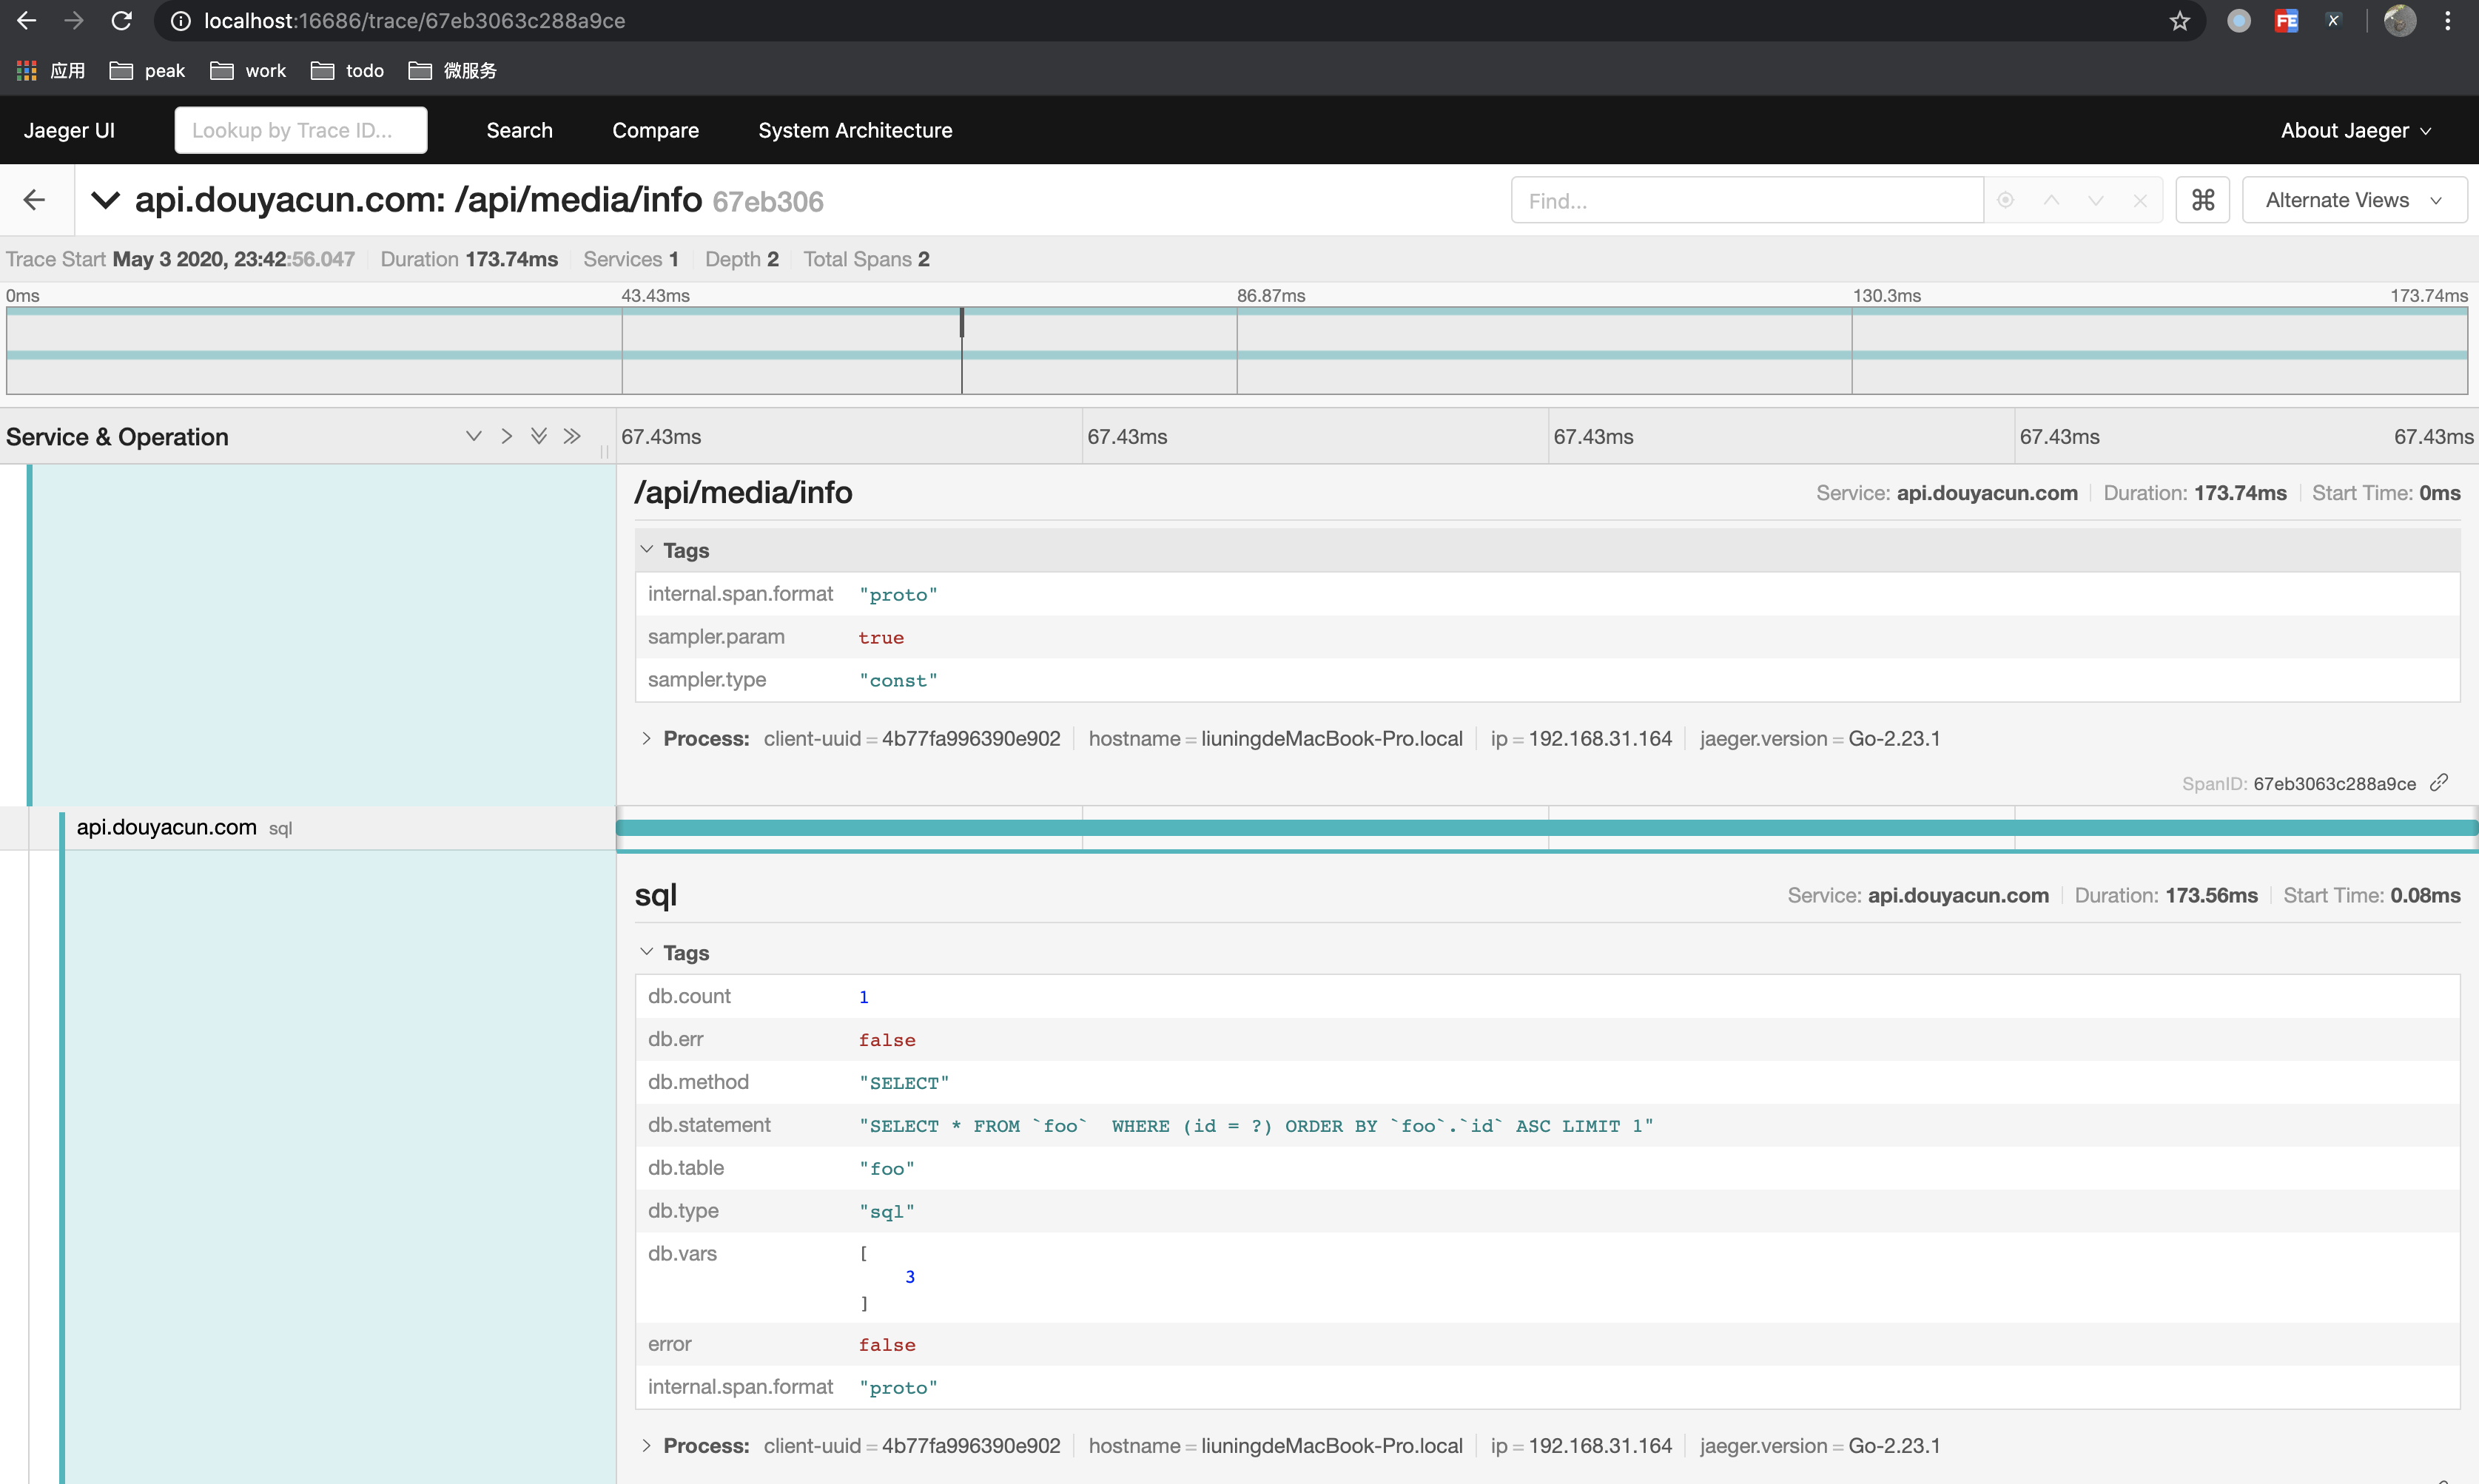The width and height of the screenshot is (2479, 1484).
Task: Click the collapse-one-level chevron icon
Action: click(506, 436)
